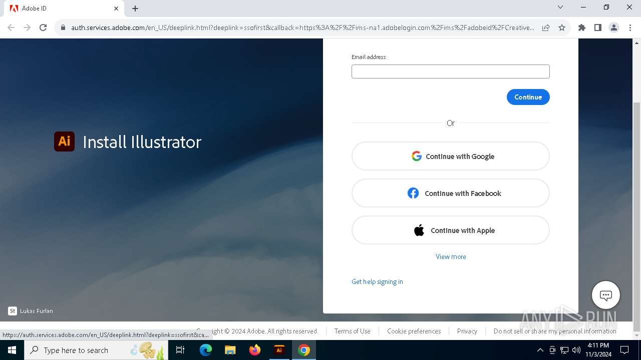Viewport: 641px width, 360px height.
Task: Bookmark this page with the star icon
Action: tap(562, 27)
